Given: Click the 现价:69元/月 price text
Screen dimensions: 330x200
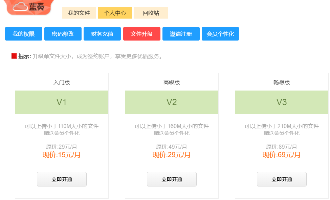Looking at the screenshot, I should click(282, 155).
